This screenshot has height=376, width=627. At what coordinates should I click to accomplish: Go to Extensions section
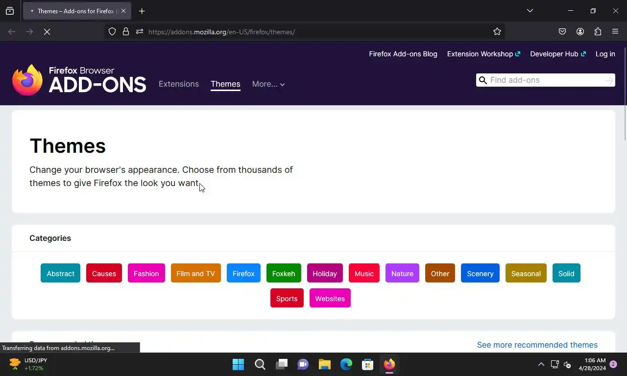(x=179, y=84)
